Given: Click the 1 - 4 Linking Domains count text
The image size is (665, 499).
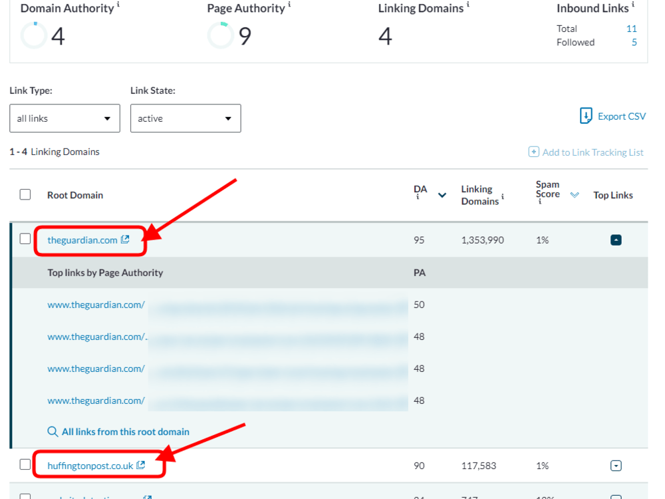Looking at the screenshot, I should (55, 152).
